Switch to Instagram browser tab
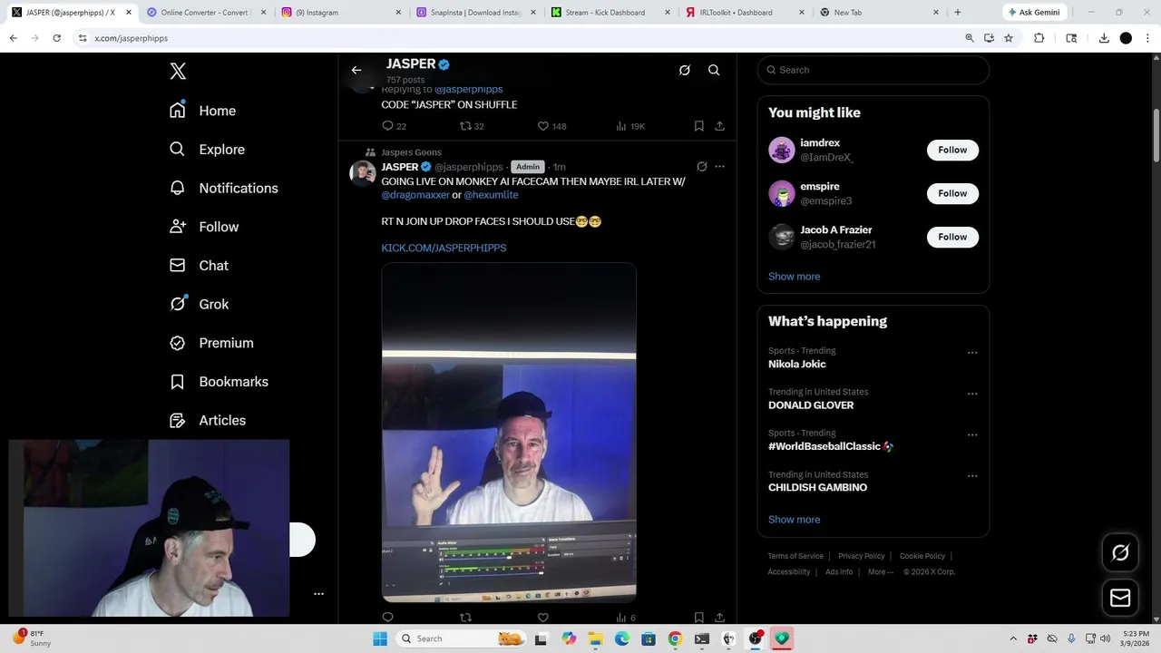Image resolution: width=1161 pixels, height=653 pixels. 342,13
